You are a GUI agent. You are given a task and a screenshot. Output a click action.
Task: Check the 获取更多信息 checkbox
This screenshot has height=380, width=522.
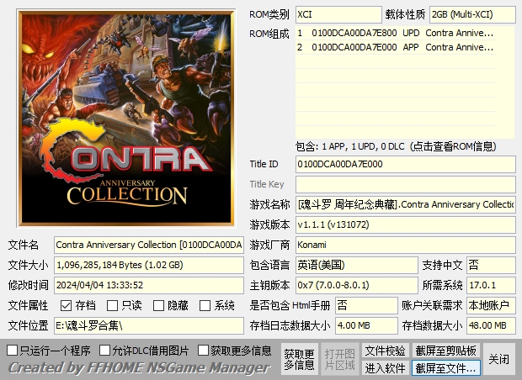[x=203, y=351]
